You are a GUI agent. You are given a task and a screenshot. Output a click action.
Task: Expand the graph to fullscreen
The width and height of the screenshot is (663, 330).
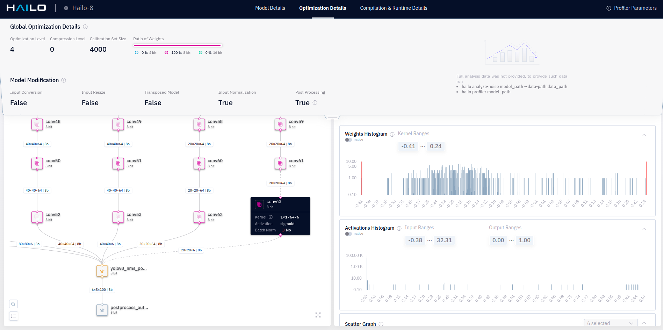(318, 315)
